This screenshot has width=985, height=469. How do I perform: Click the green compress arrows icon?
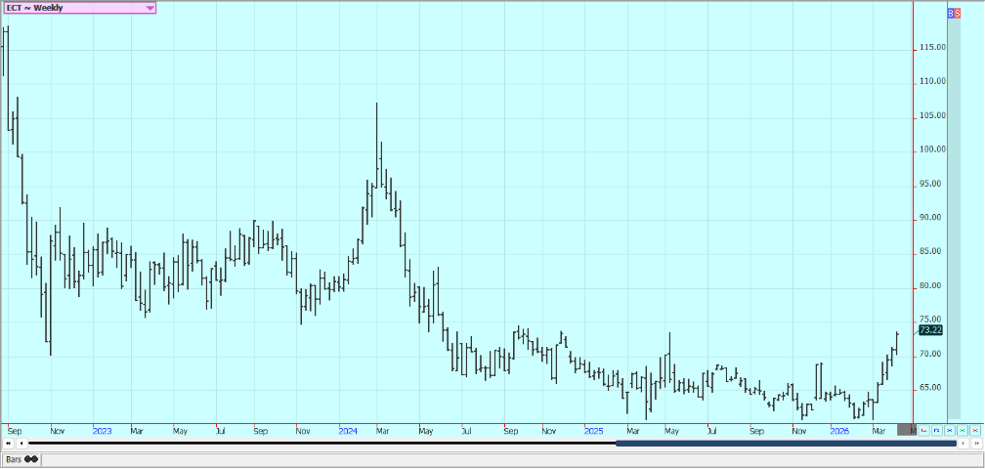962,430
